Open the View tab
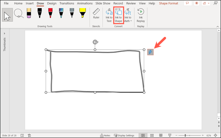Screen dimensions: 221x138 point(142,3)
